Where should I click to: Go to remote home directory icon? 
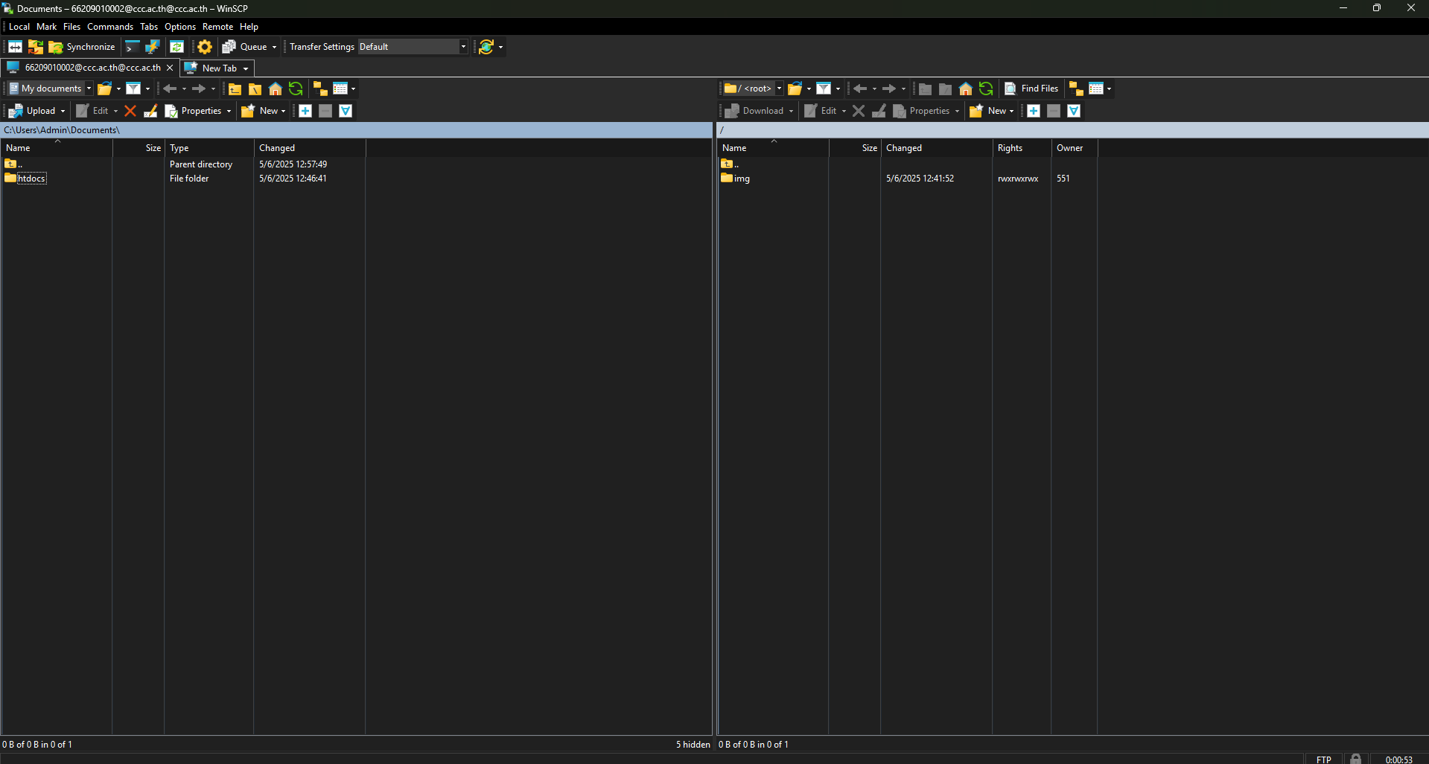tap(966, 89)
